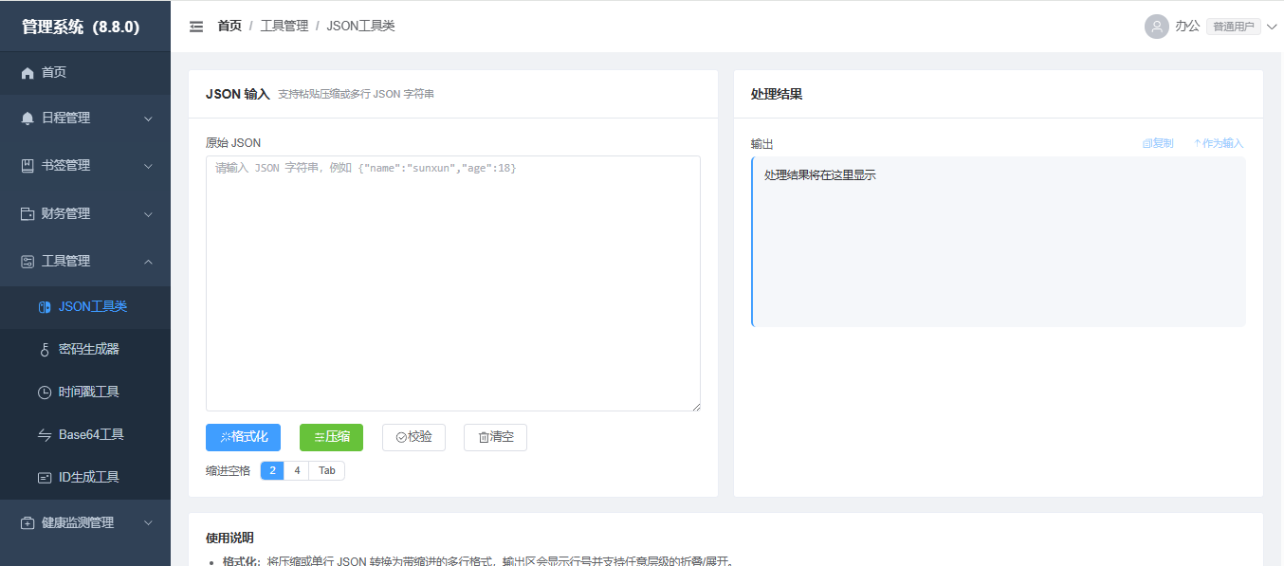The height and width of the screenshot is (566, 1284).
Task: Click 首页 in the breadcrumb
Action: 229,27
